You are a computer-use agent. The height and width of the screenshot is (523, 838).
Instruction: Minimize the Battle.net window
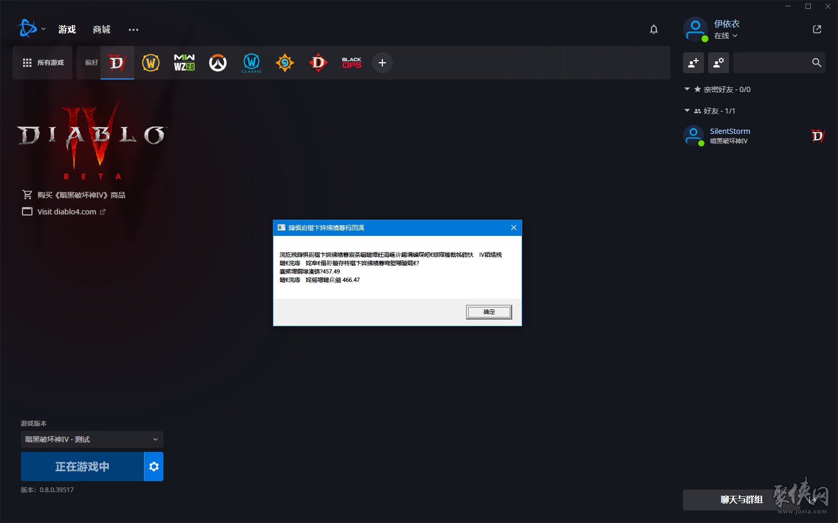pos(788,6)
